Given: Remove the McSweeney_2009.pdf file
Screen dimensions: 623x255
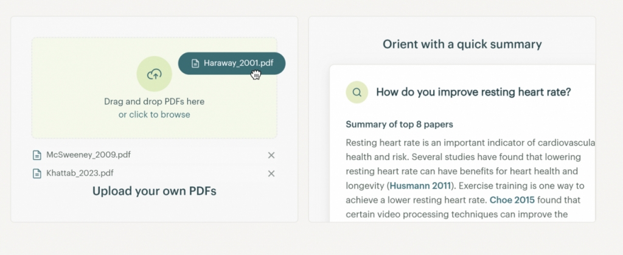Looking at the screenshot, I should [x=271, y=155].
